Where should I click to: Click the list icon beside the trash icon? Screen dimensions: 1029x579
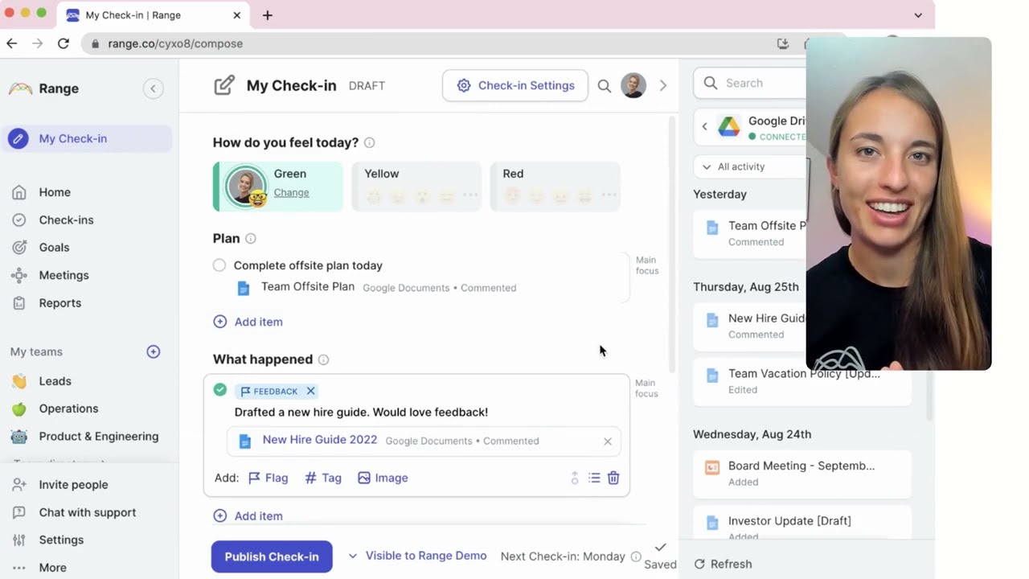click(x=594, y=478)
